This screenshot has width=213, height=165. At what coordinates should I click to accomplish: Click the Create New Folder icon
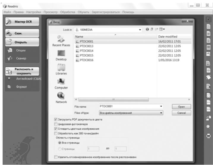pyautogui.click(x=157, y=29)
